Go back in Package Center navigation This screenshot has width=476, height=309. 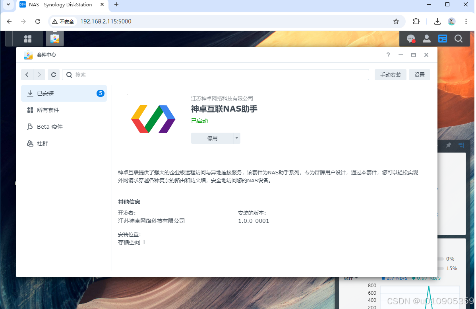27,75
